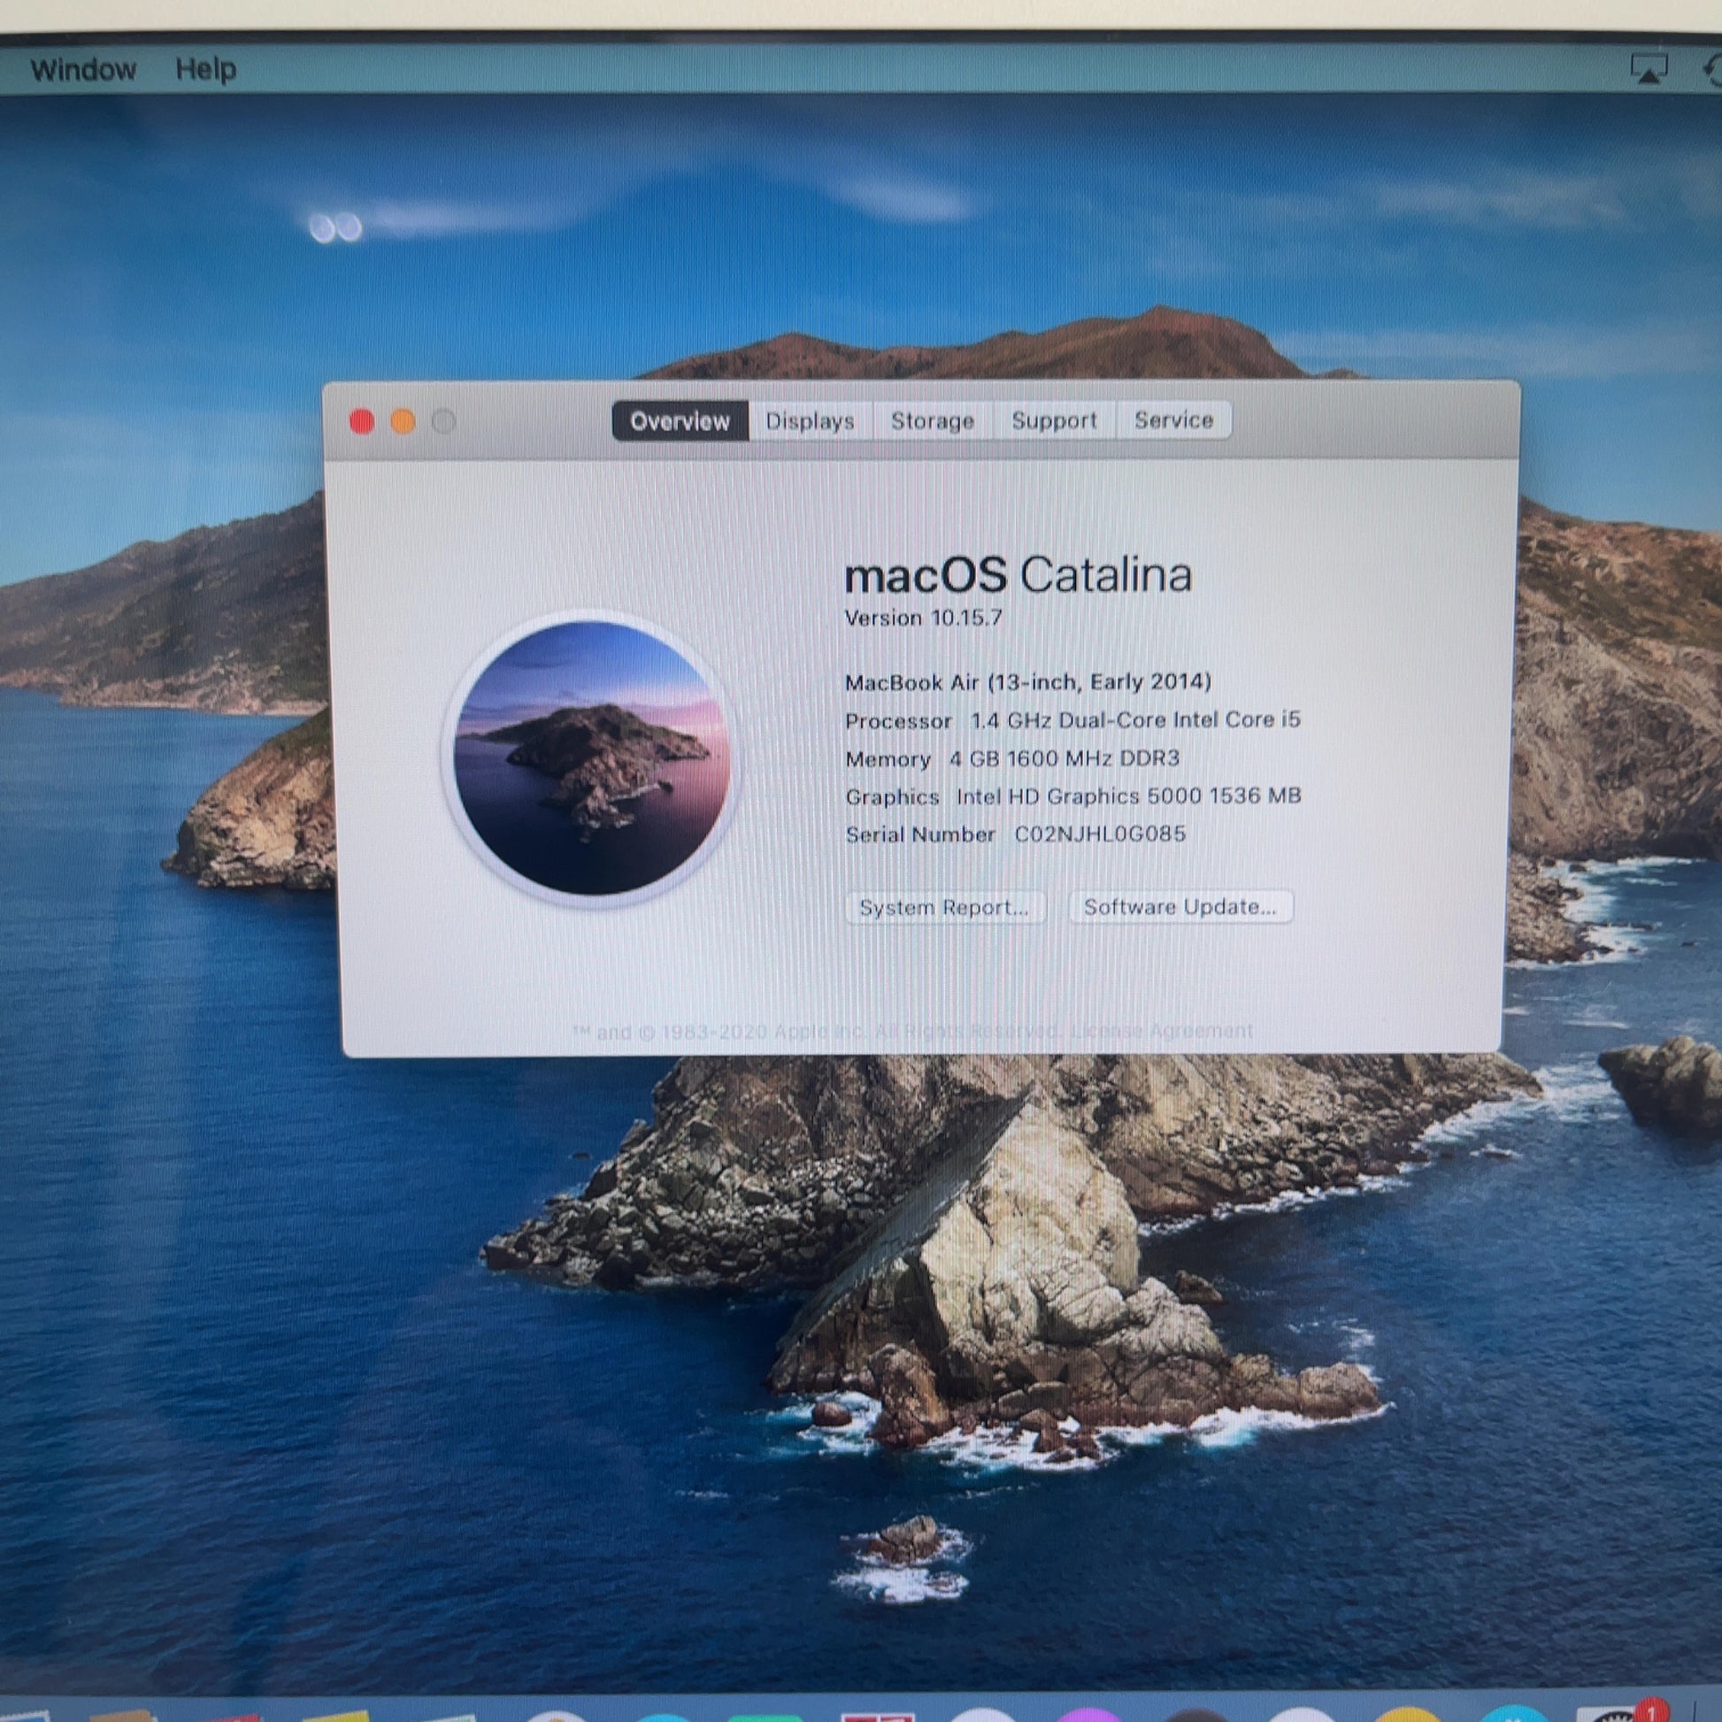The width and height of the screenshot is (1722, 1722).
Task: Select memory value 4 GB 1600 MHz DDR3
Action: pos(1065,758)
